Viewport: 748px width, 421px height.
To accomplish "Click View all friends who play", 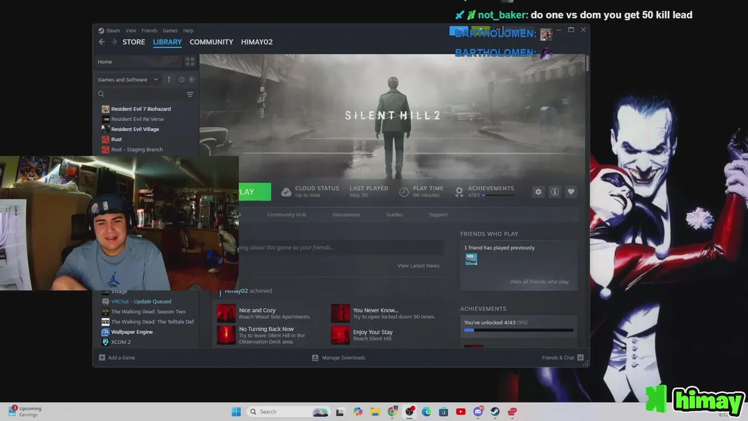I will (539, 281).
